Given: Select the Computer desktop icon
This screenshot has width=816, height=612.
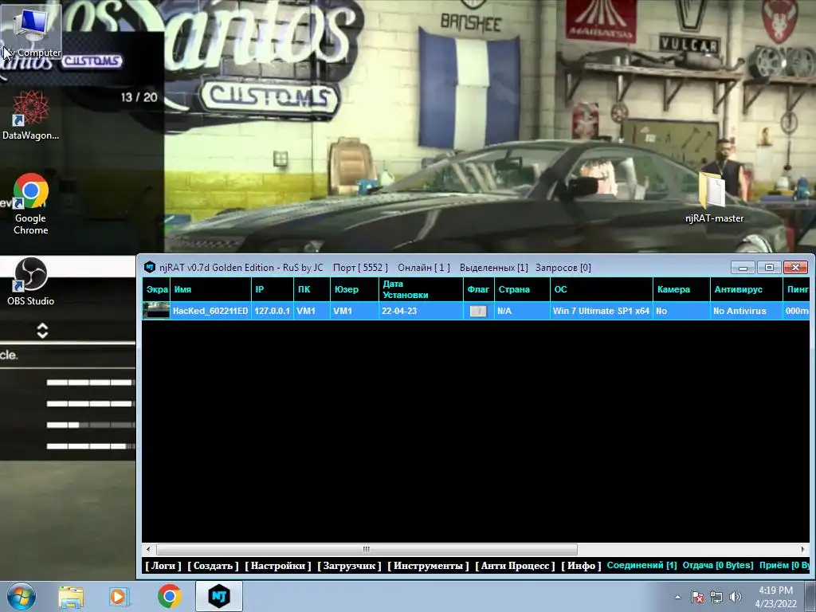Looking at the screenshot, I should tap(31, 30).
